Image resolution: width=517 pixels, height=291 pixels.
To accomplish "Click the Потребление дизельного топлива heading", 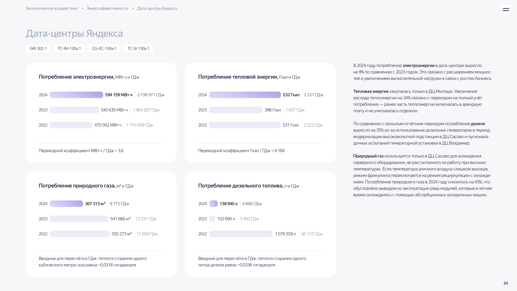I will coord(241,186).
